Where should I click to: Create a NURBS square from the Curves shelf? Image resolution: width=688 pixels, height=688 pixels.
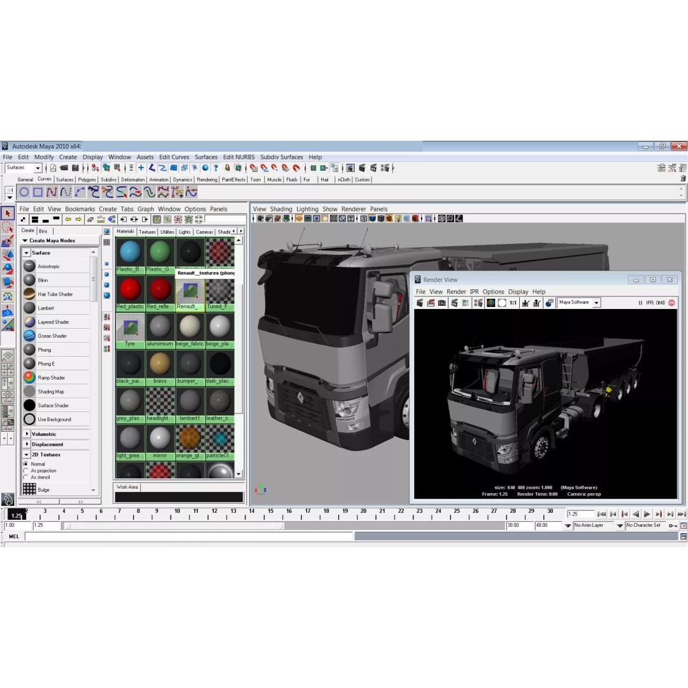tap(38, 192)
